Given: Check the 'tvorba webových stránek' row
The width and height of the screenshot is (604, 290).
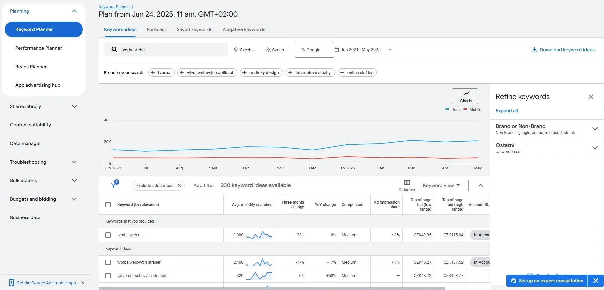Looking at the screenshot, I should pyautogui.click(x=108, y=262).
